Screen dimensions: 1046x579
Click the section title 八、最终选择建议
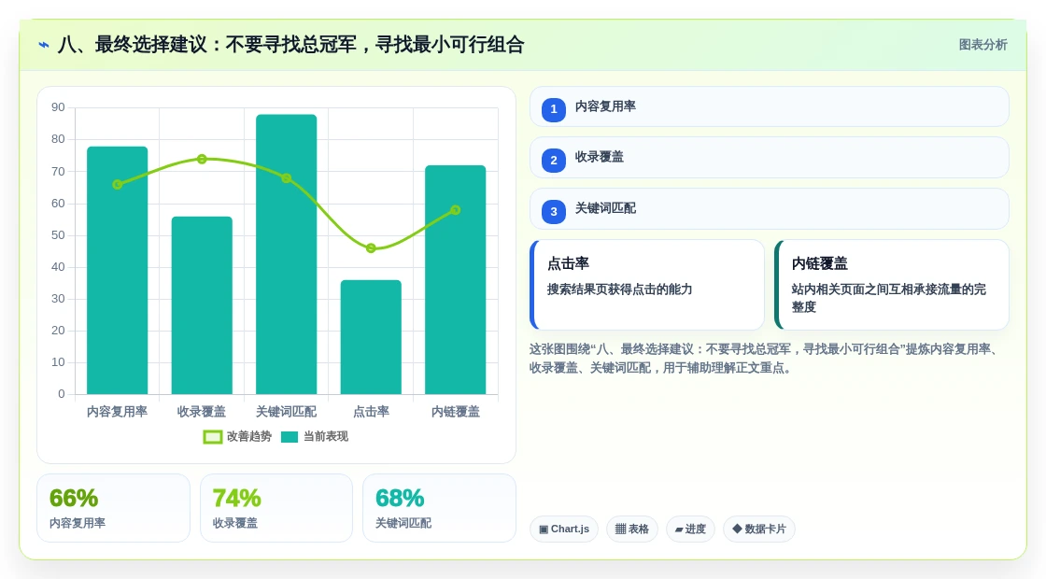290,45
